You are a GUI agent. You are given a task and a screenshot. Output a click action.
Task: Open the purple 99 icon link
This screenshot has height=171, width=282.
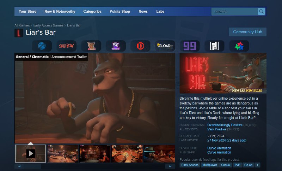190,46
